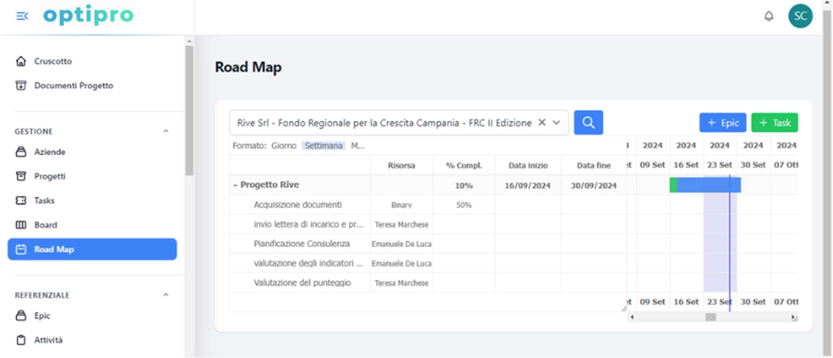Clear the selected project with X
Image resolution: width=833 pixels, height=358 pixels.
click(542, 123)
